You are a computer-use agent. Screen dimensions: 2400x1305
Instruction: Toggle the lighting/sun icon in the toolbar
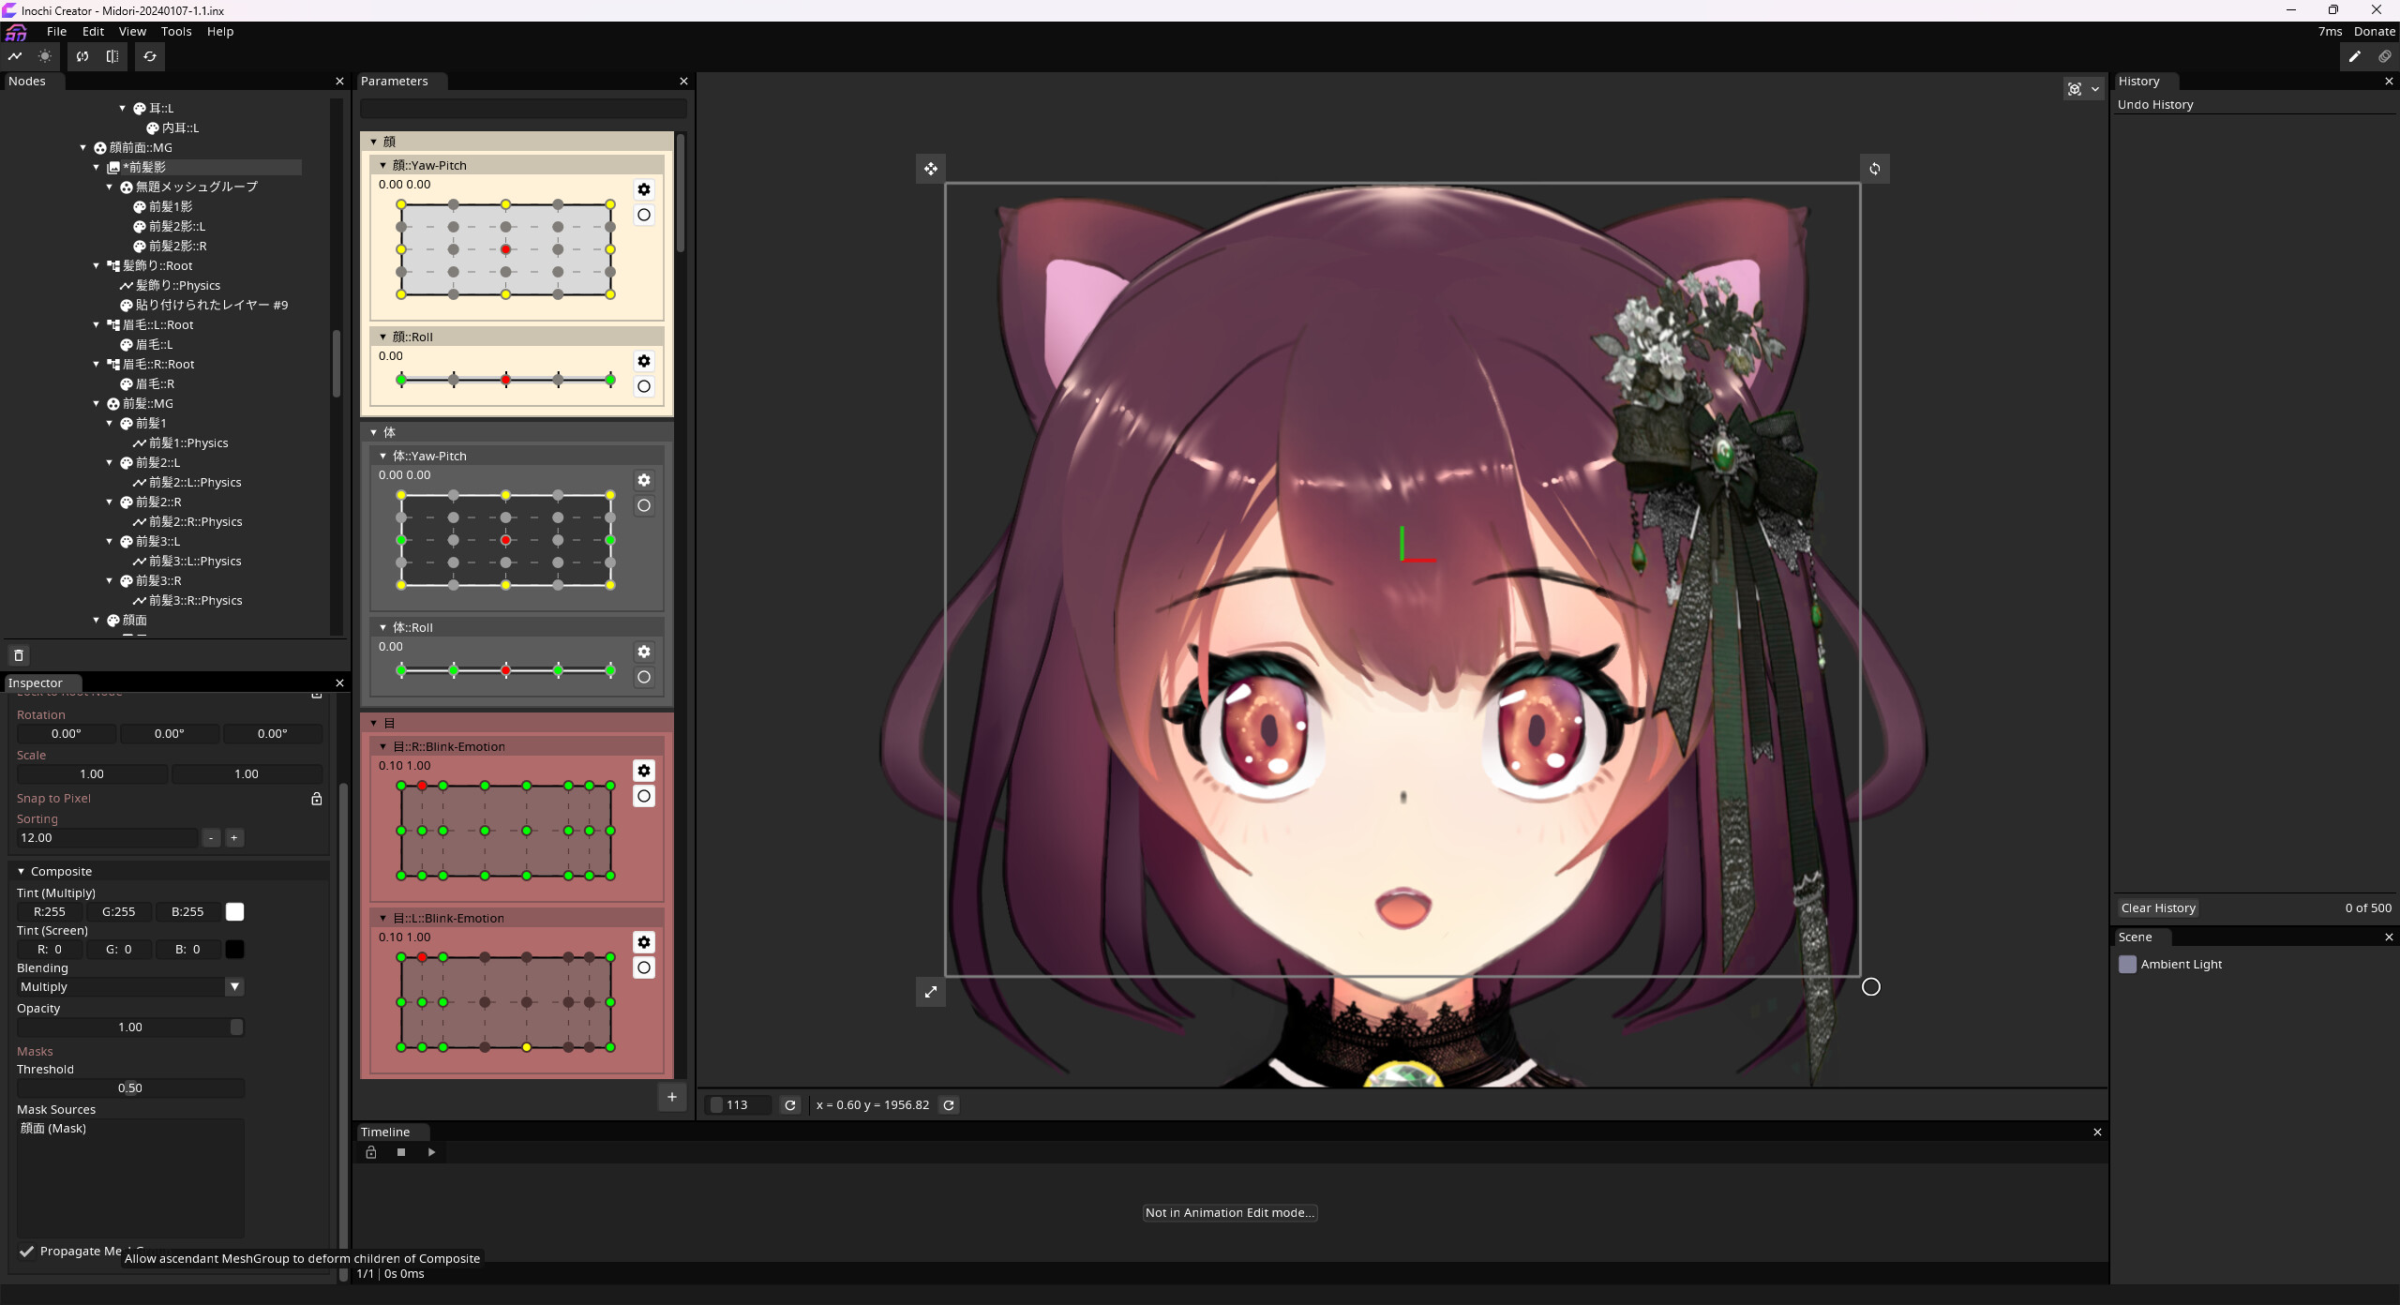(x=44, y=56)
